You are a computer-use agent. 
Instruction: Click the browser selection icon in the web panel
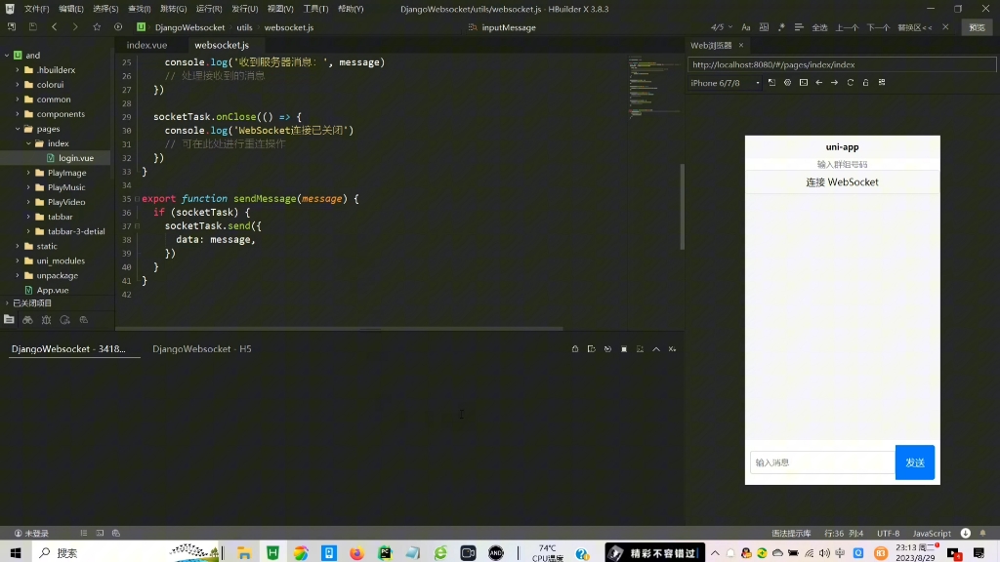[x=788, y=83]
